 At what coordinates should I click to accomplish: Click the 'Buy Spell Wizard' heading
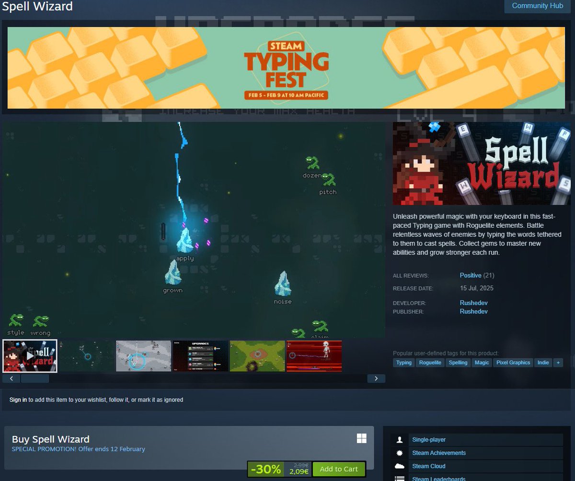pos(51,439)
